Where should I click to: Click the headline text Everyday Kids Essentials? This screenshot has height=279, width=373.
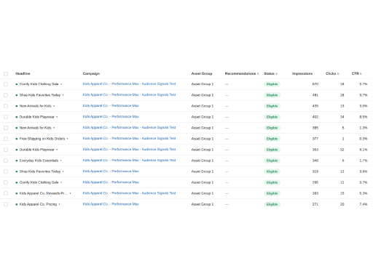coord(39,161)
